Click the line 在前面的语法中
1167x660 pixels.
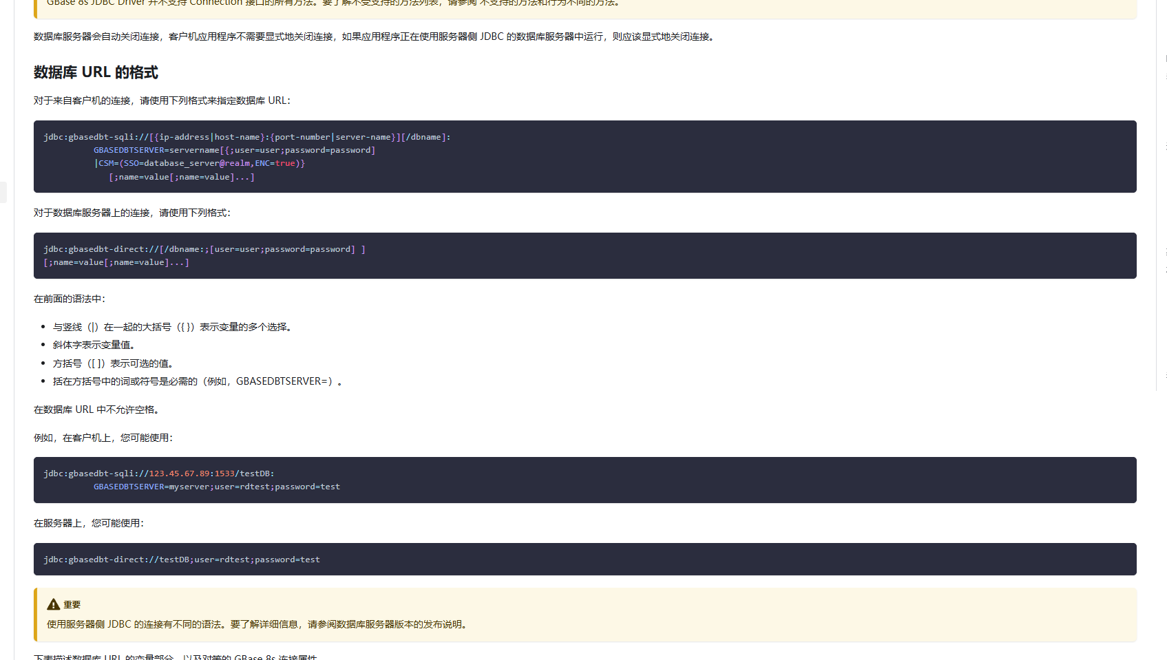[70, 299]
